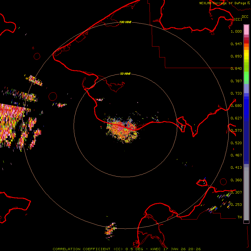This screenshot has width=251, height=251.
Task: Click the 100 NMI range ring label
Action: click(x=125, y=22)
